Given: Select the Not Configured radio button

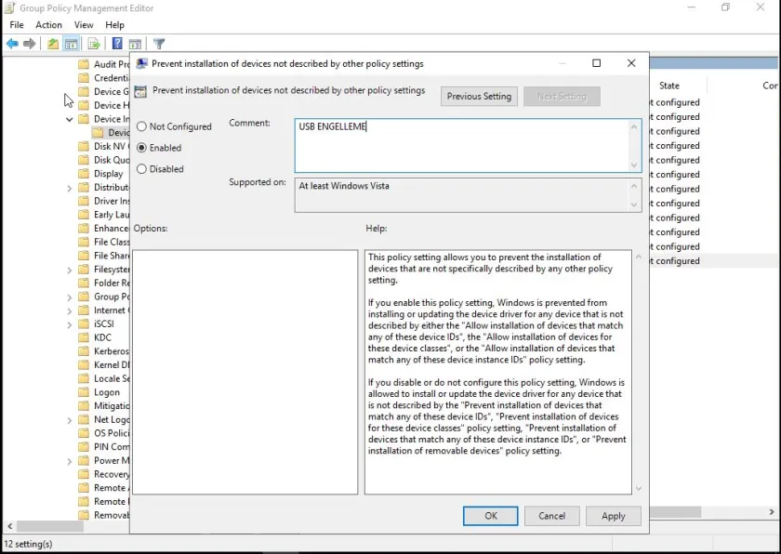Looking at the screenshot, I should (x=142, y=126).
